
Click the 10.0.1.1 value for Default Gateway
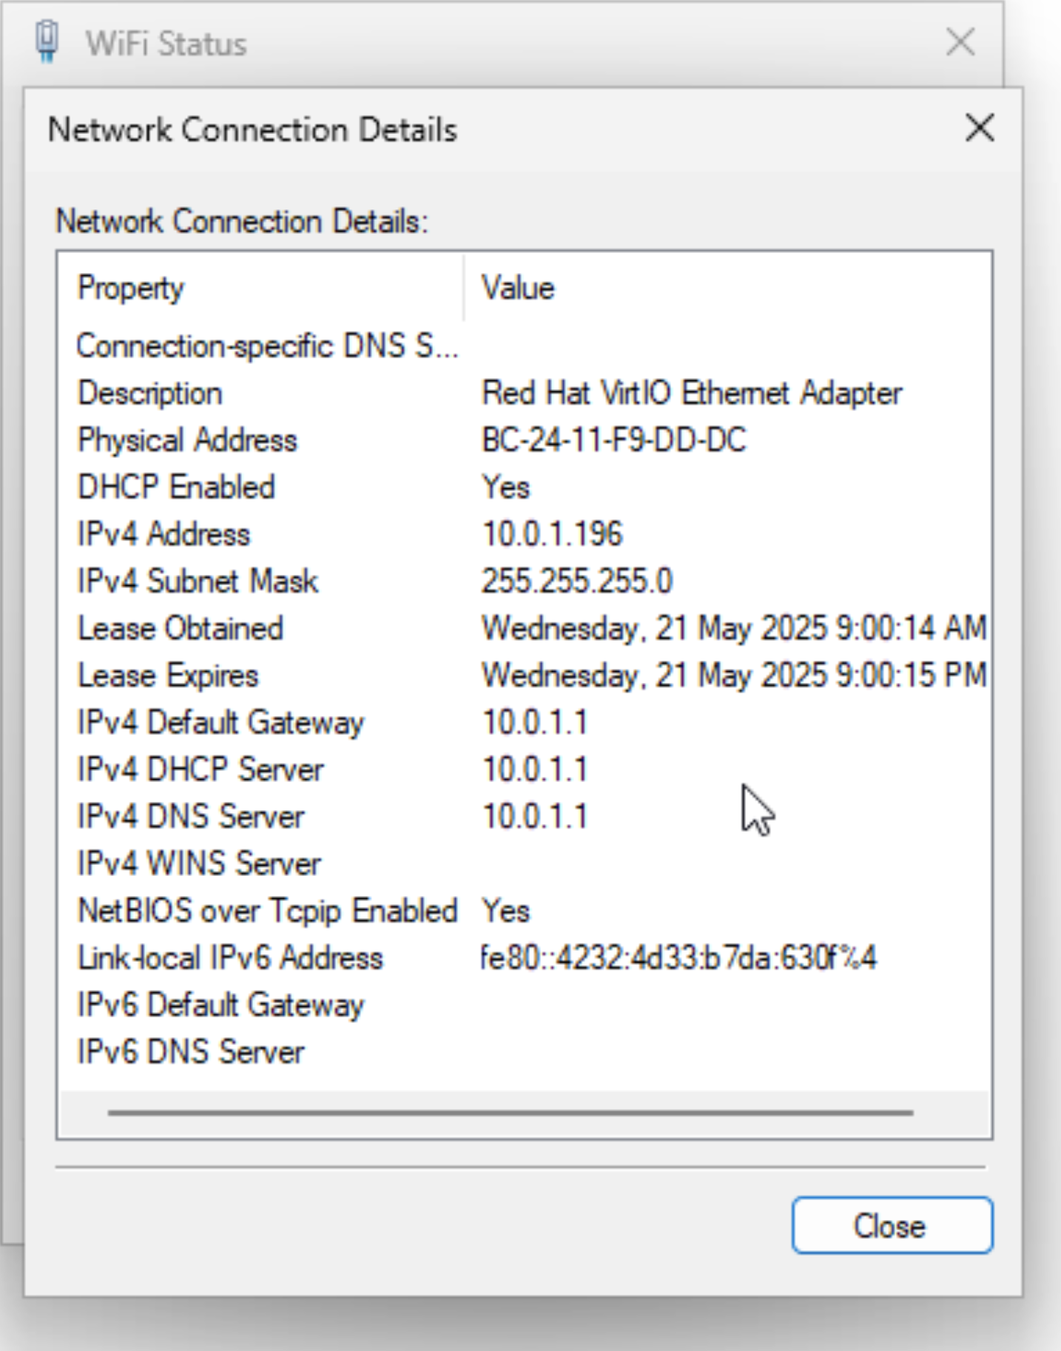tap(535, 723)
